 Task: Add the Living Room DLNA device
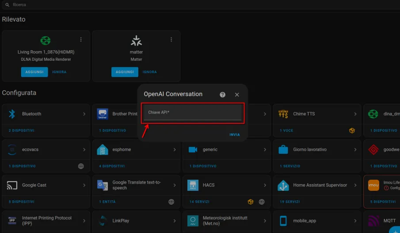[x=34, y=72]
